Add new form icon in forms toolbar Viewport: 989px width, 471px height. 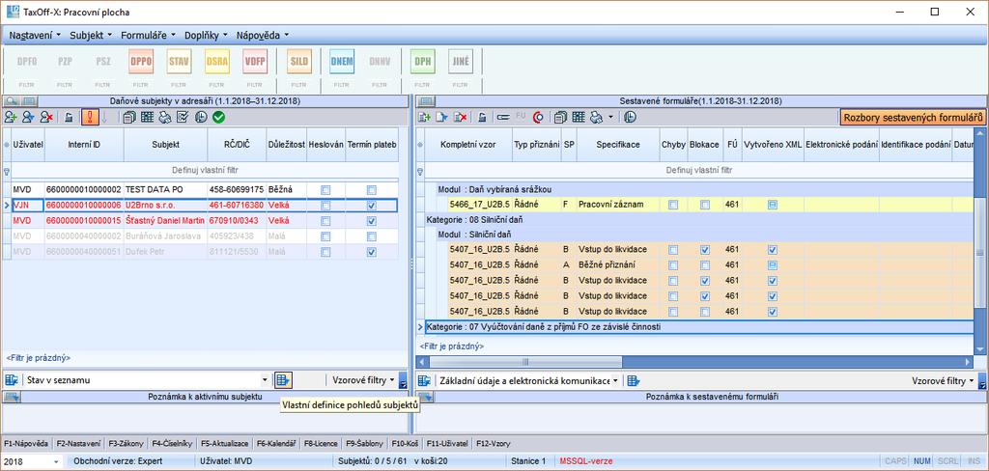point(425,117)
